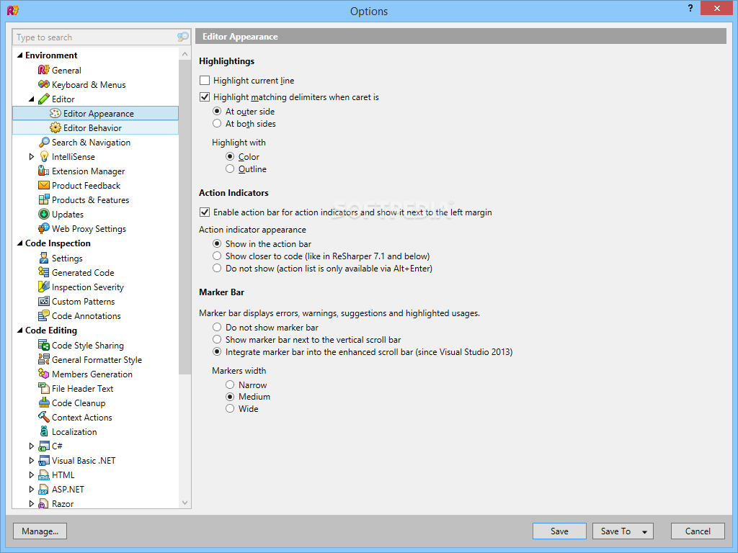Expand the ASP.NET tree node
The width and height of the screenshot is (738, 553).
32,489
